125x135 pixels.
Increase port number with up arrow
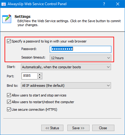39,75
